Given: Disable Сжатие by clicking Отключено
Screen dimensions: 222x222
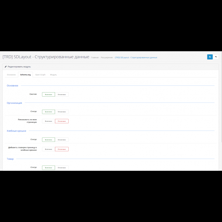Looking at the screenshot, I should tap(61, 94).
